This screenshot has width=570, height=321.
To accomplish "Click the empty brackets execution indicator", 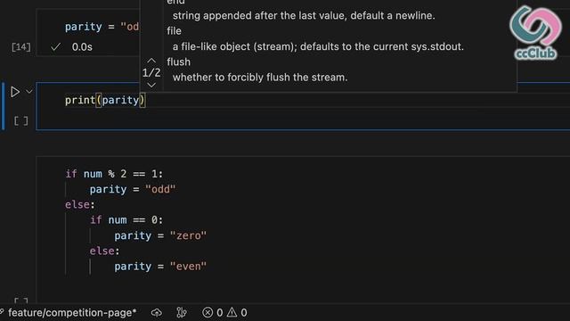I will point(21,121).
